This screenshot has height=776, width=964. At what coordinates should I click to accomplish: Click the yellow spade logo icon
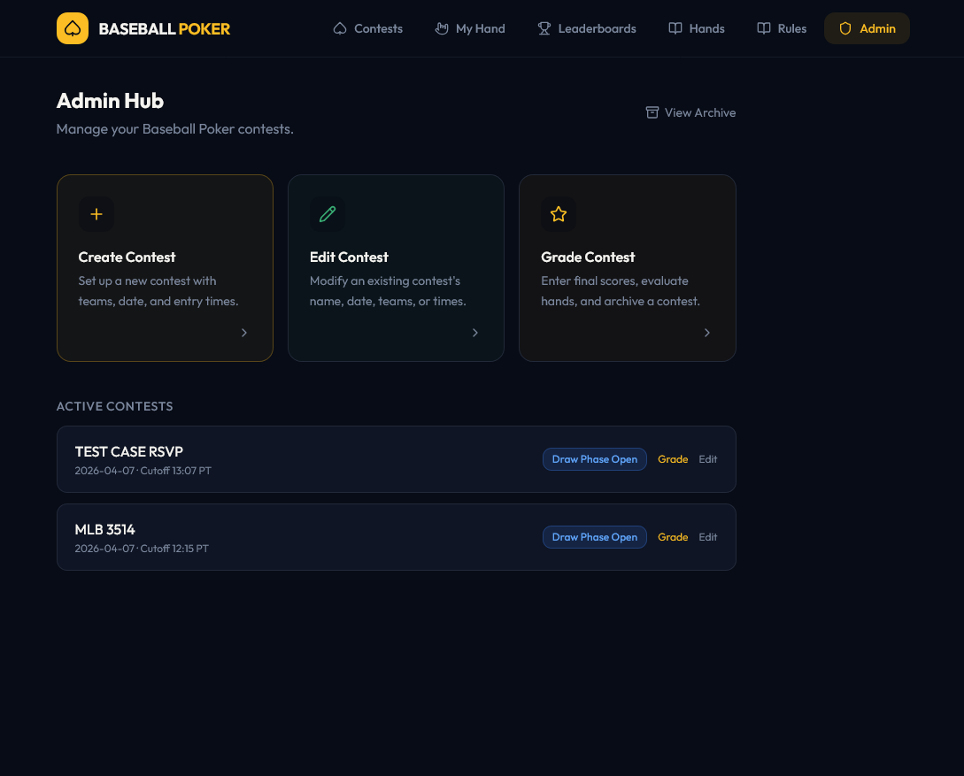[x=73, y=28]
